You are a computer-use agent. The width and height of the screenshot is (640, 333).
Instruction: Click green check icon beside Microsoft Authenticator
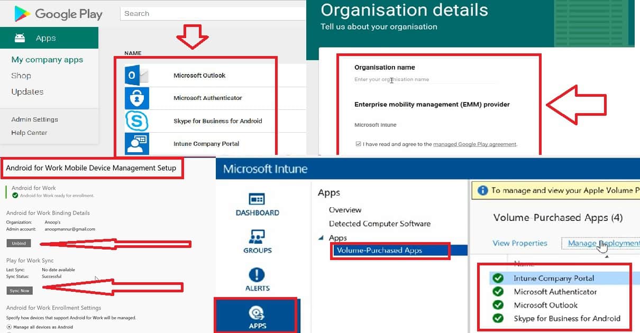point(498,291)
